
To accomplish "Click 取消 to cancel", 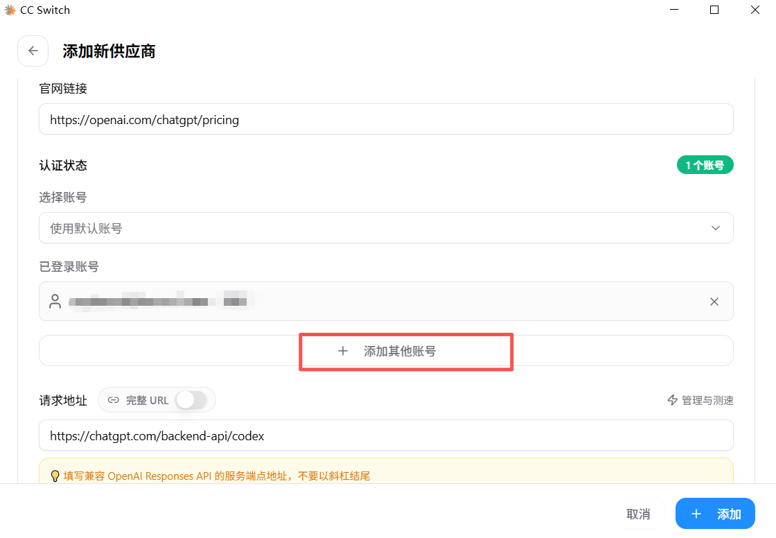I will tap(638, 514).
